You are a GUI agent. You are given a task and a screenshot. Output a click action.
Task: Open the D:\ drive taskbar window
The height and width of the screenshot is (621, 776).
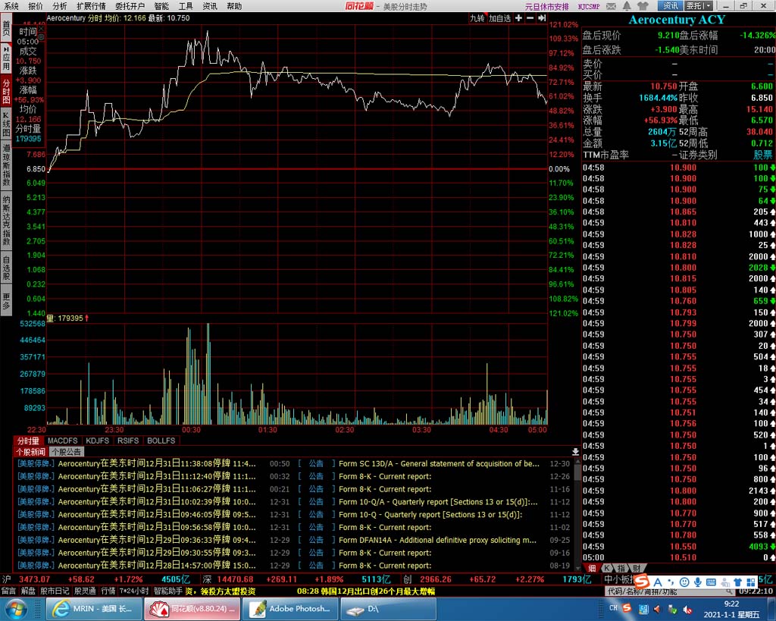pos(389,609)
